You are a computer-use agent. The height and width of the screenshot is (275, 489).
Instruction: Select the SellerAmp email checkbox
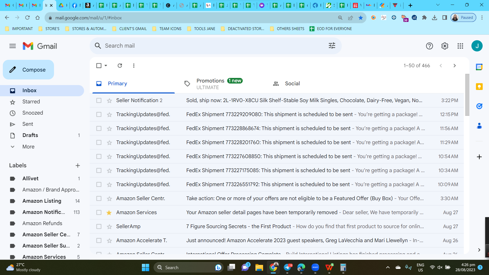coord(99,227)
